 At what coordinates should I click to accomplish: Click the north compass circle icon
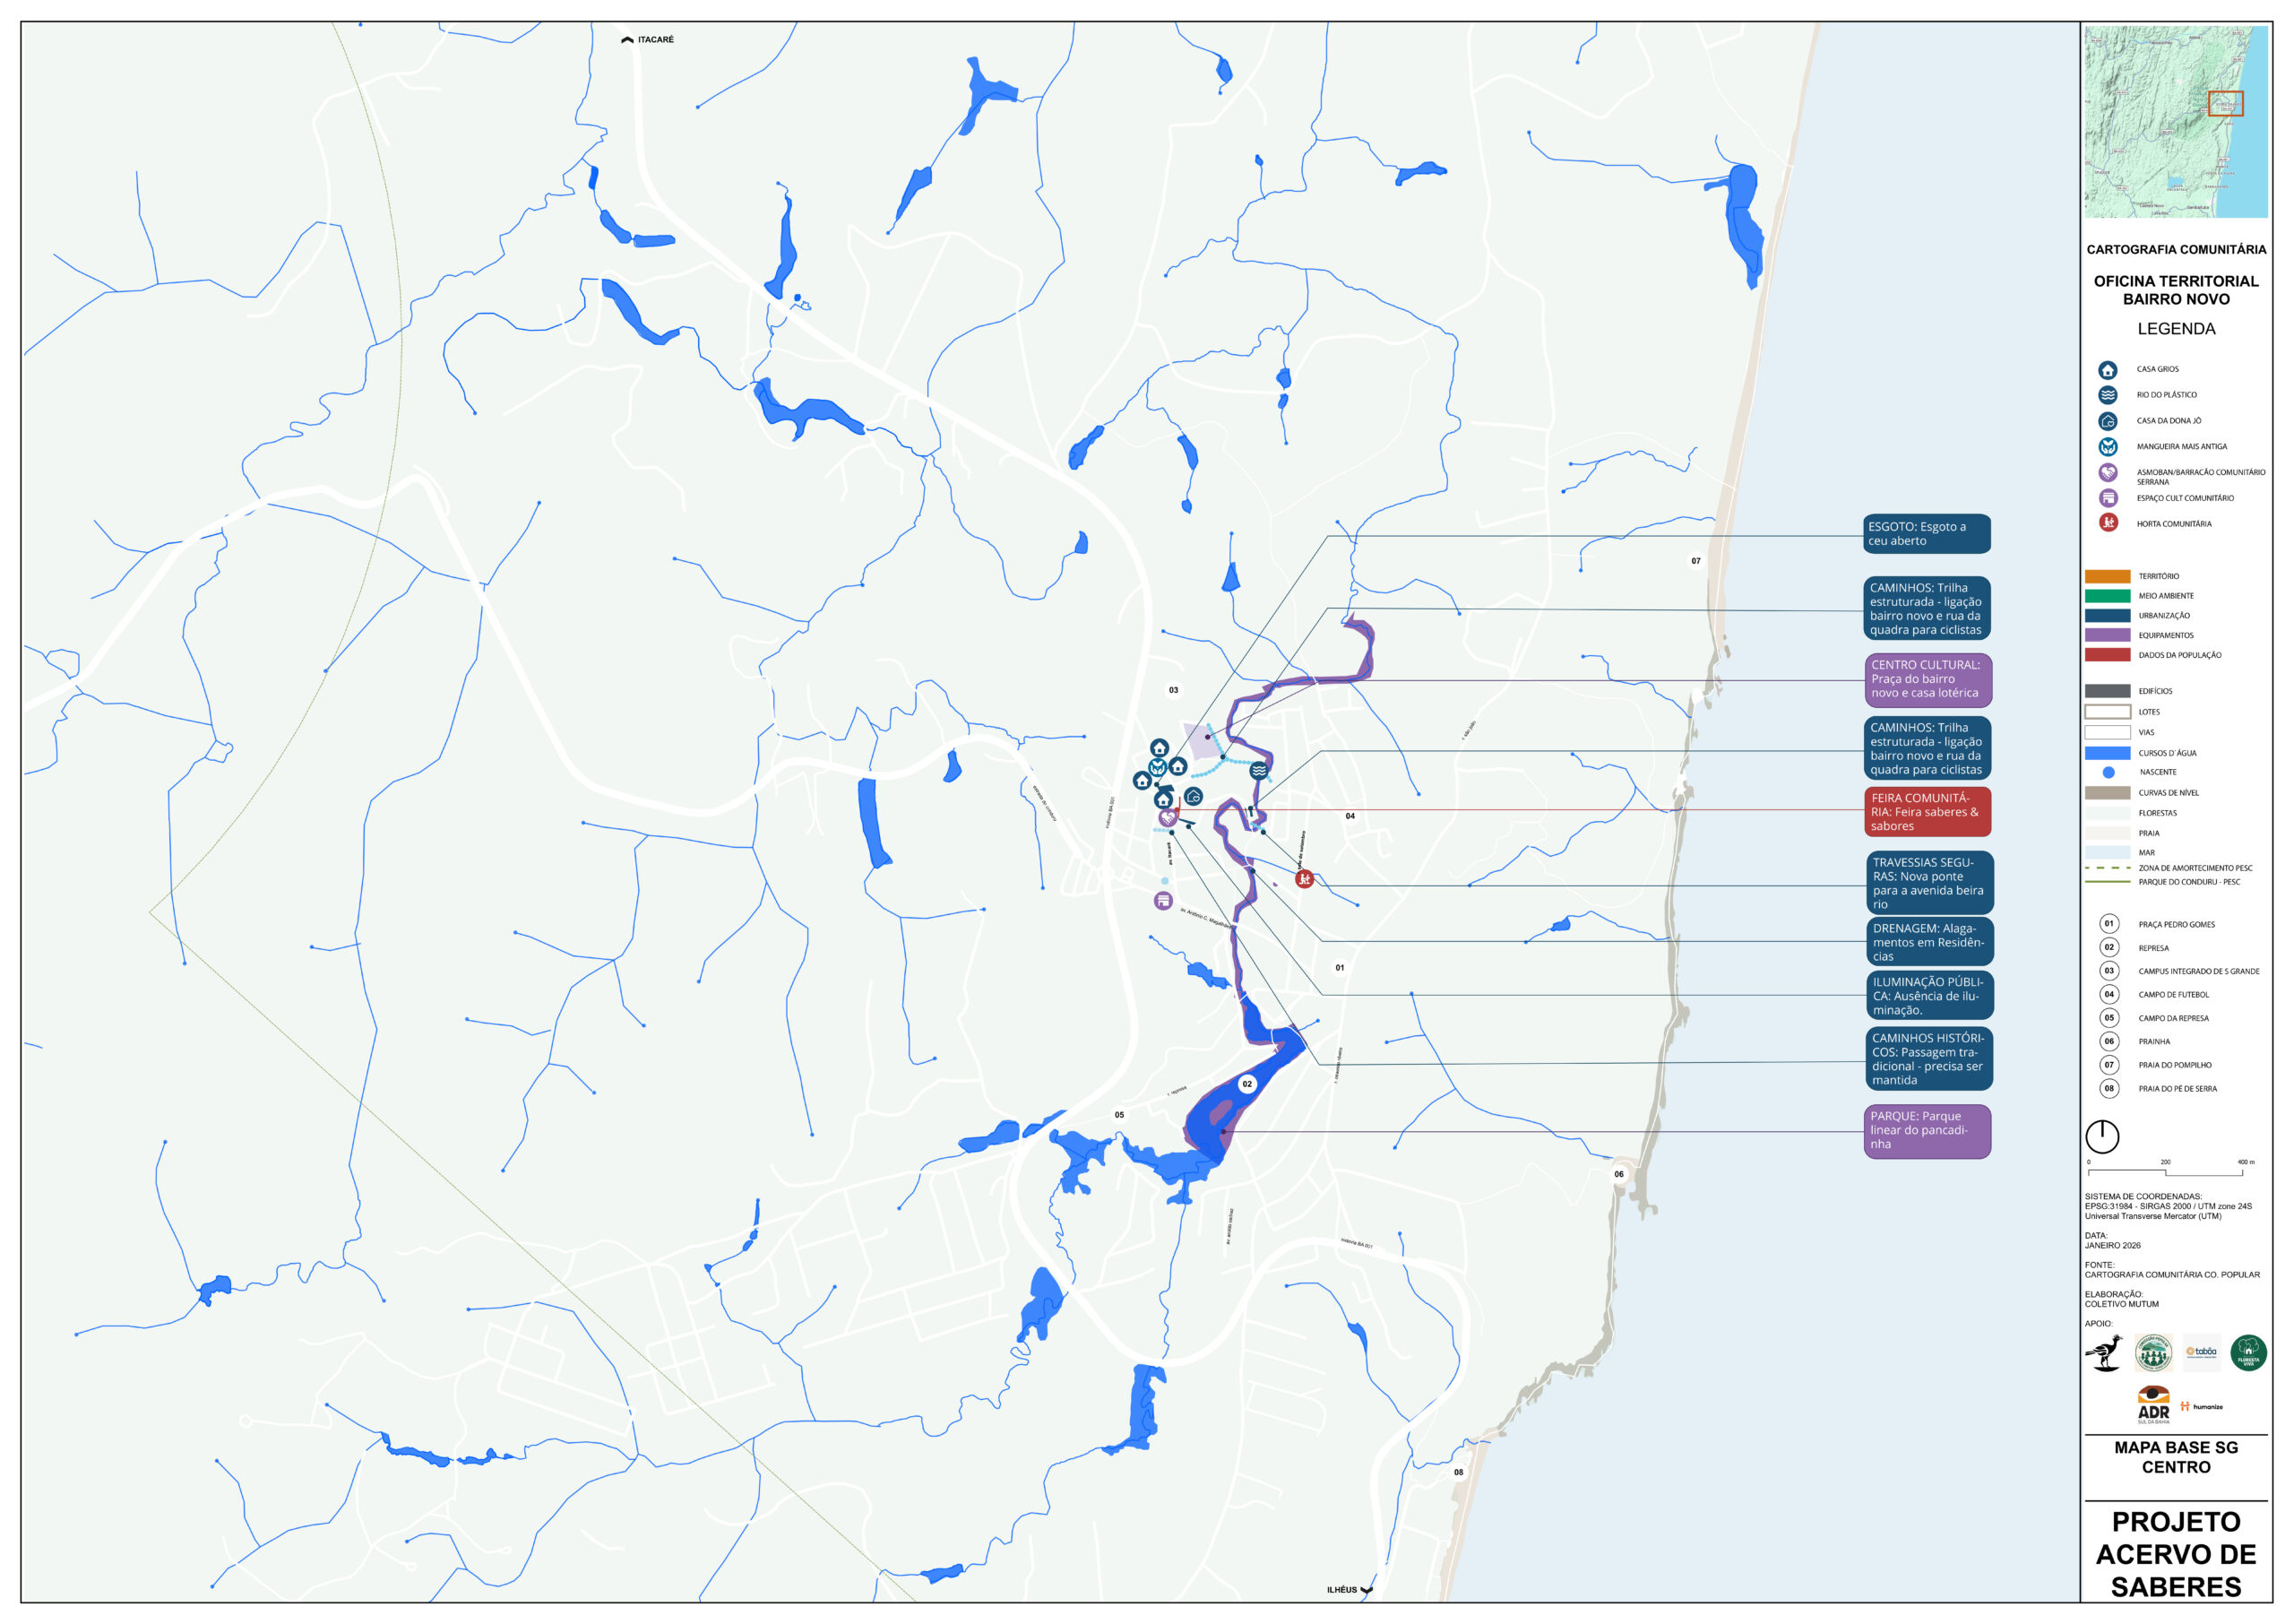tap(2102, 1136)
